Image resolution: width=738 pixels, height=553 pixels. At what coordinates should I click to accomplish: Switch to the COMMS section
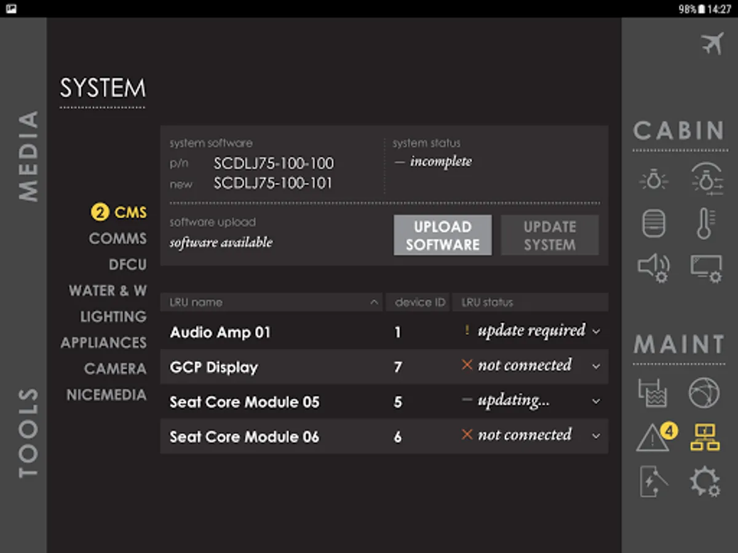click(117, 238)
